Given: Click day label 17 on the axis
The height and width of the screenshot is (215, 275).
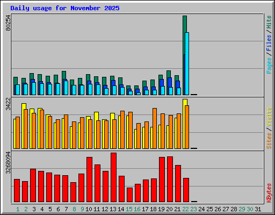Looking at the screenshot, I should (145, 209).
